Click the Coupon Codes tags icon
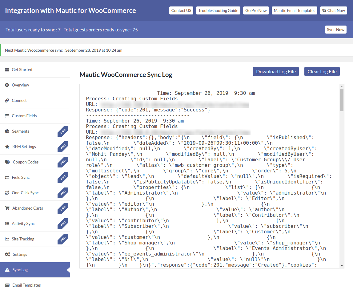 (x=7, y=162)
